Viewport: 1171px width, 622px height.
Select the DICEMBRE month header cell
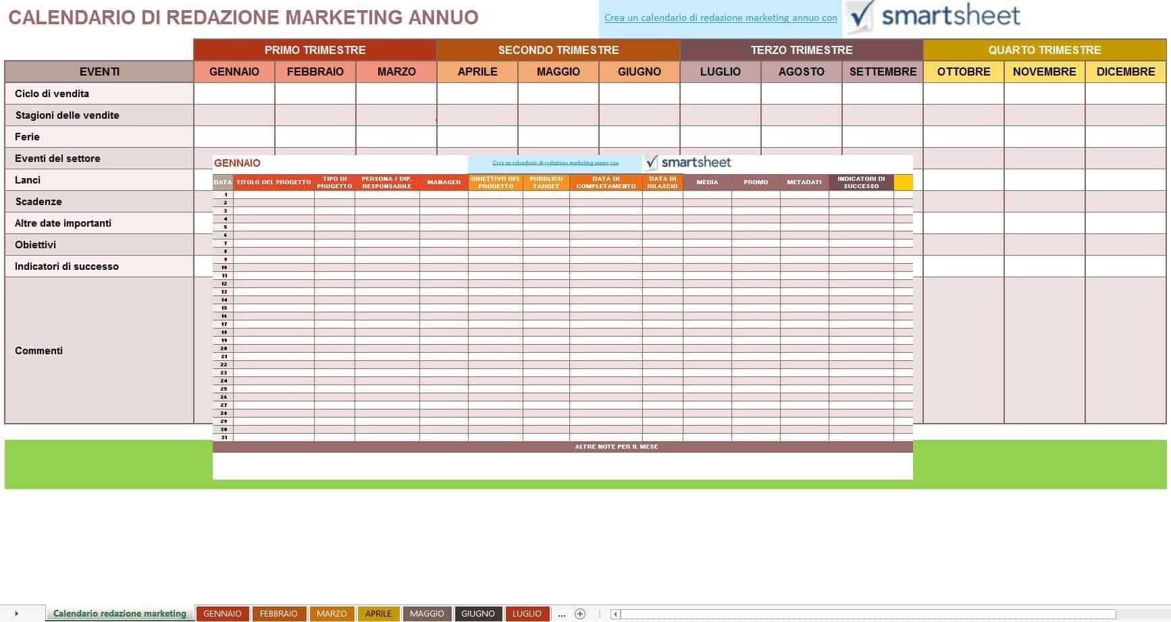coord(1126,72)
